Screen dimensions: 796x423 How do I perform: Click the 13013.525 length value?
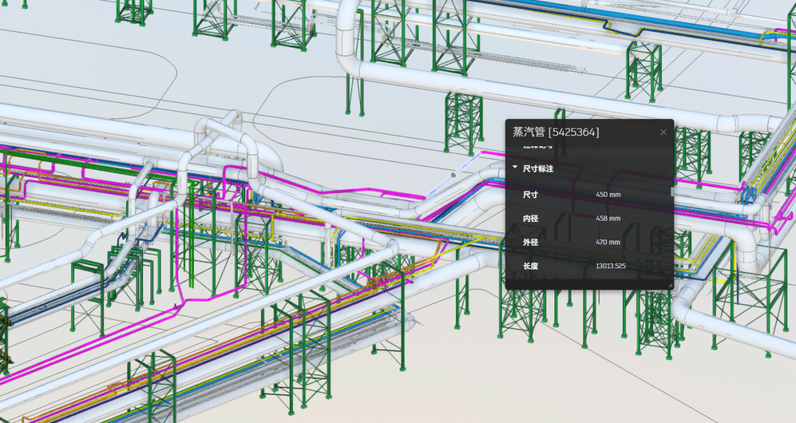click(610, 266)
